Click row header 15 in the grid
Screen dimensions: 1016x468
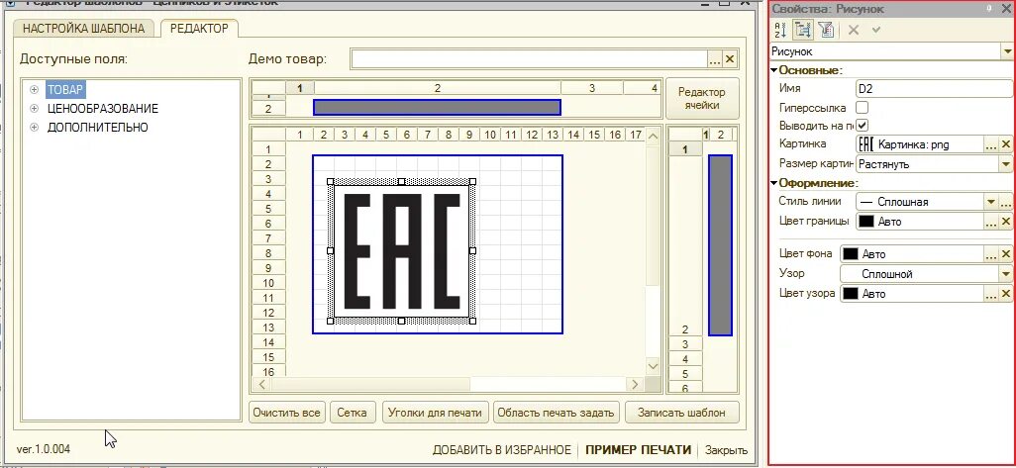click(x=269, y=357)
